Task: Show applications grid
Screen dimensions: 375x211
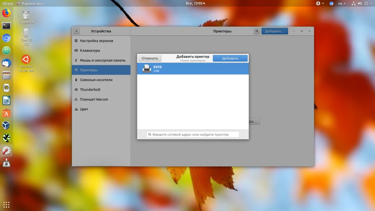Action: click(7, 205)
